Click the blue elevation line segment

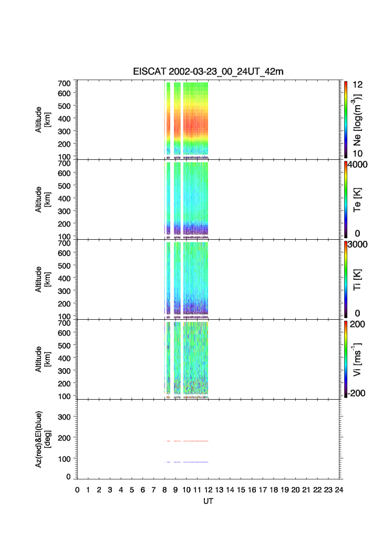coord(195,462)
